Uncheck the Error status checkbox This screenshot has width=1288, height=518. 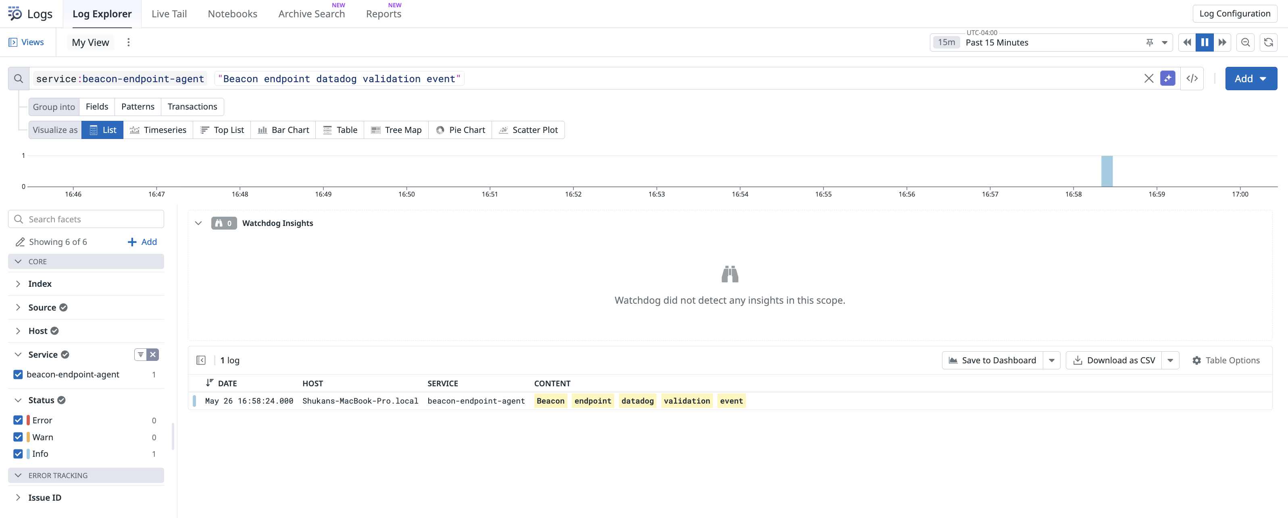[18, 420]
